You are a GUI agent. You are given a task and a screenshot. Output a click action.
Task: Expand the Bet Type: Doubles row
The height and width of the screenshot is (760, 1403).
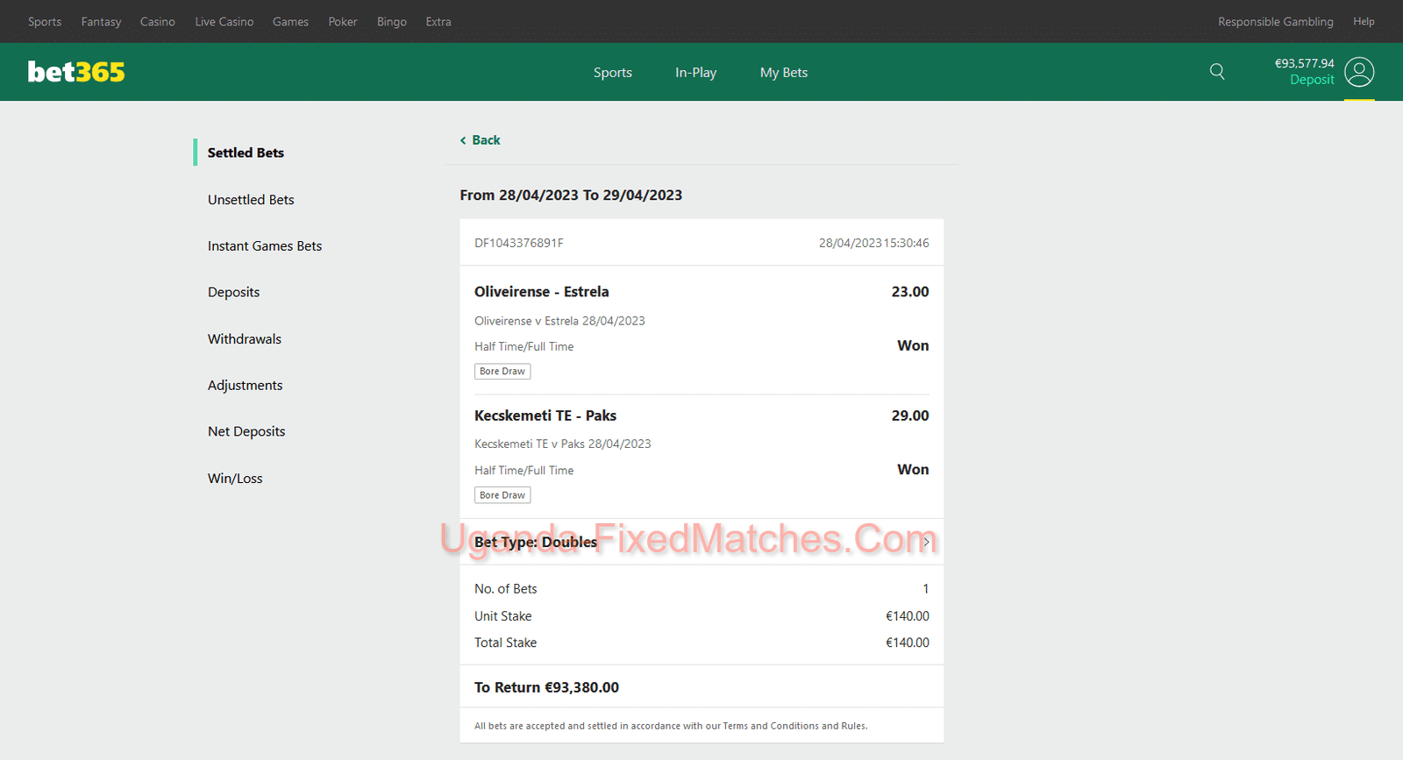tap(925, 542)
